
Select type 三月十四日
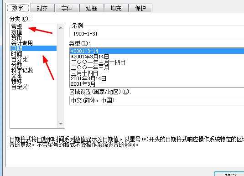(x=157, y=73)
